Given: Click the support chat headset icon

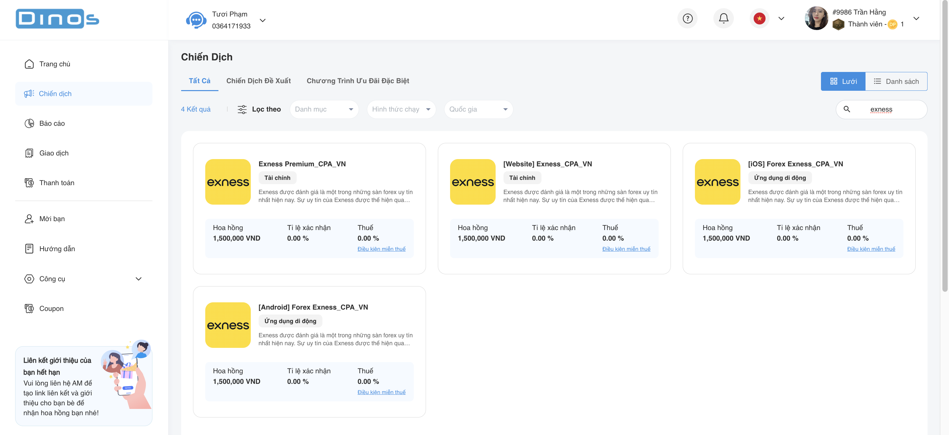Looking at the screenshot, I should (x=196, y=20).
